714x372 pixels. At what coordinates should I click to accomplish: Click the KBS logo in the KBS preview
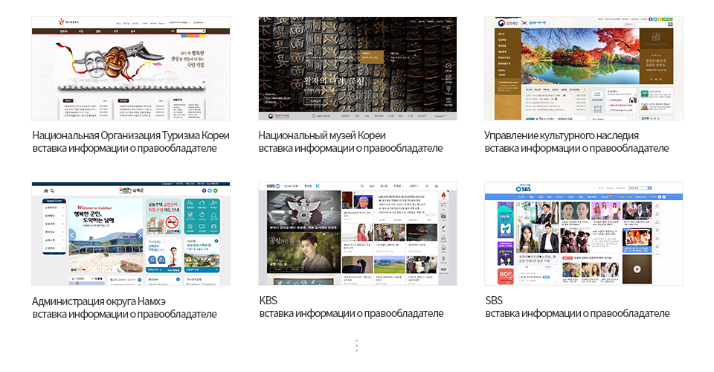click(271, 185)
